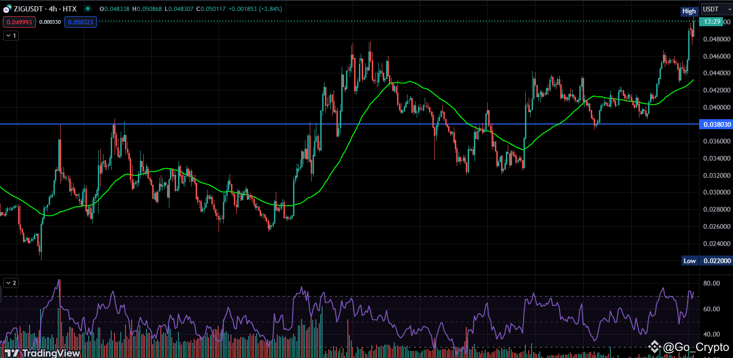733x358 pixels.
Task: Click the blue buy price 0.050323 button
Action: (x=81, y=22)
